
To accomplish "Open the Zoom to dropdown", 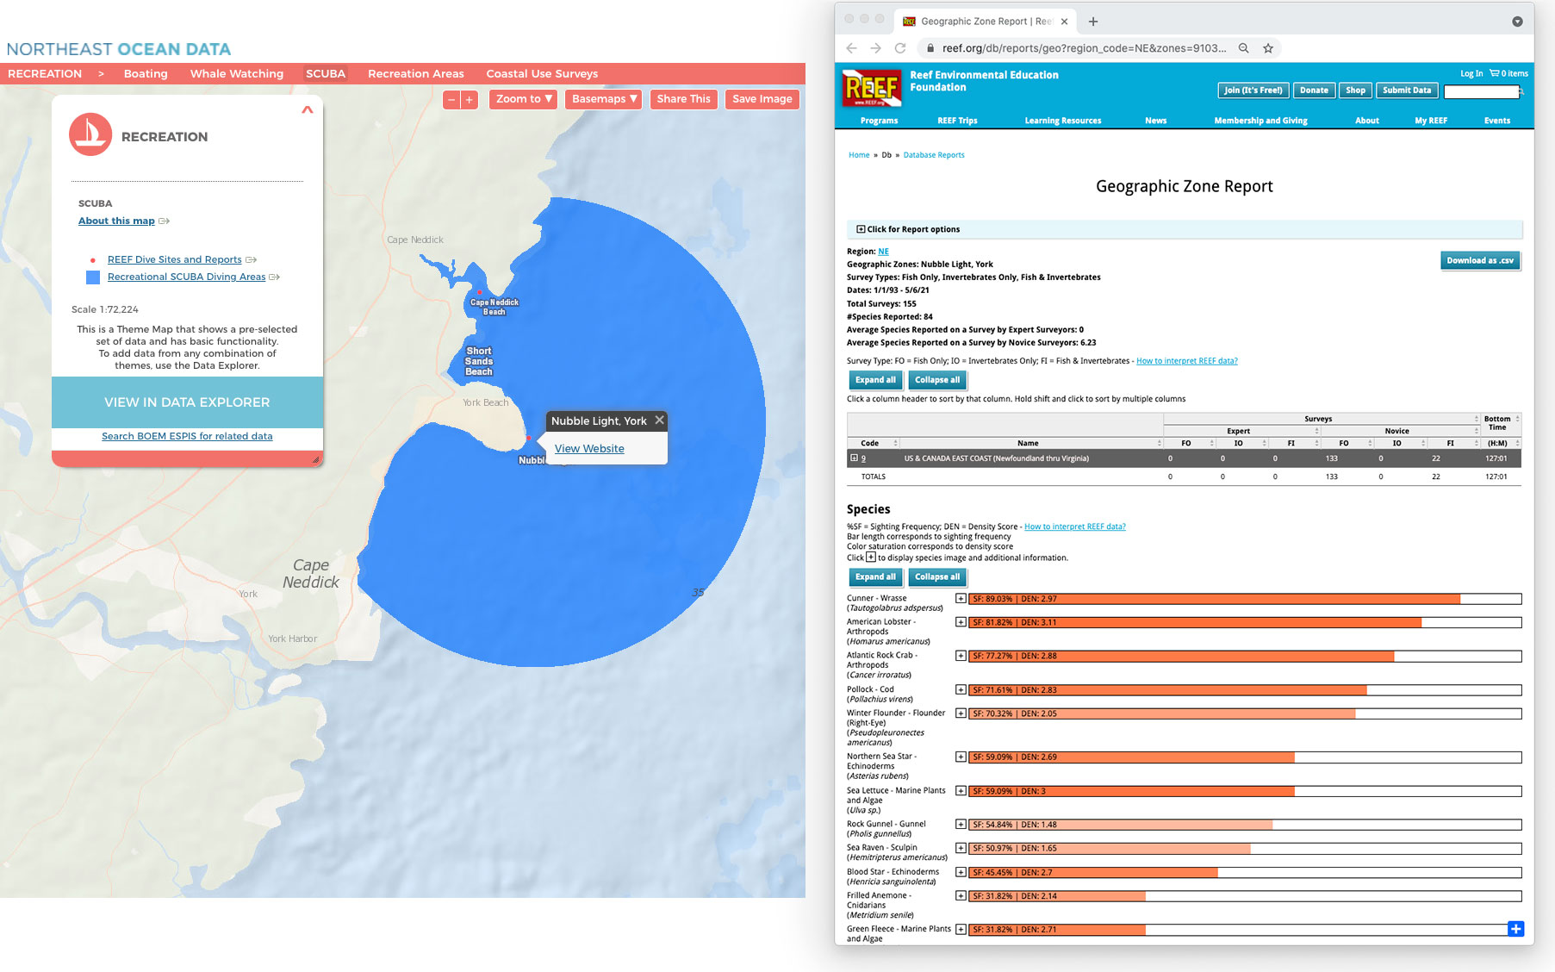I will point(524,99).
